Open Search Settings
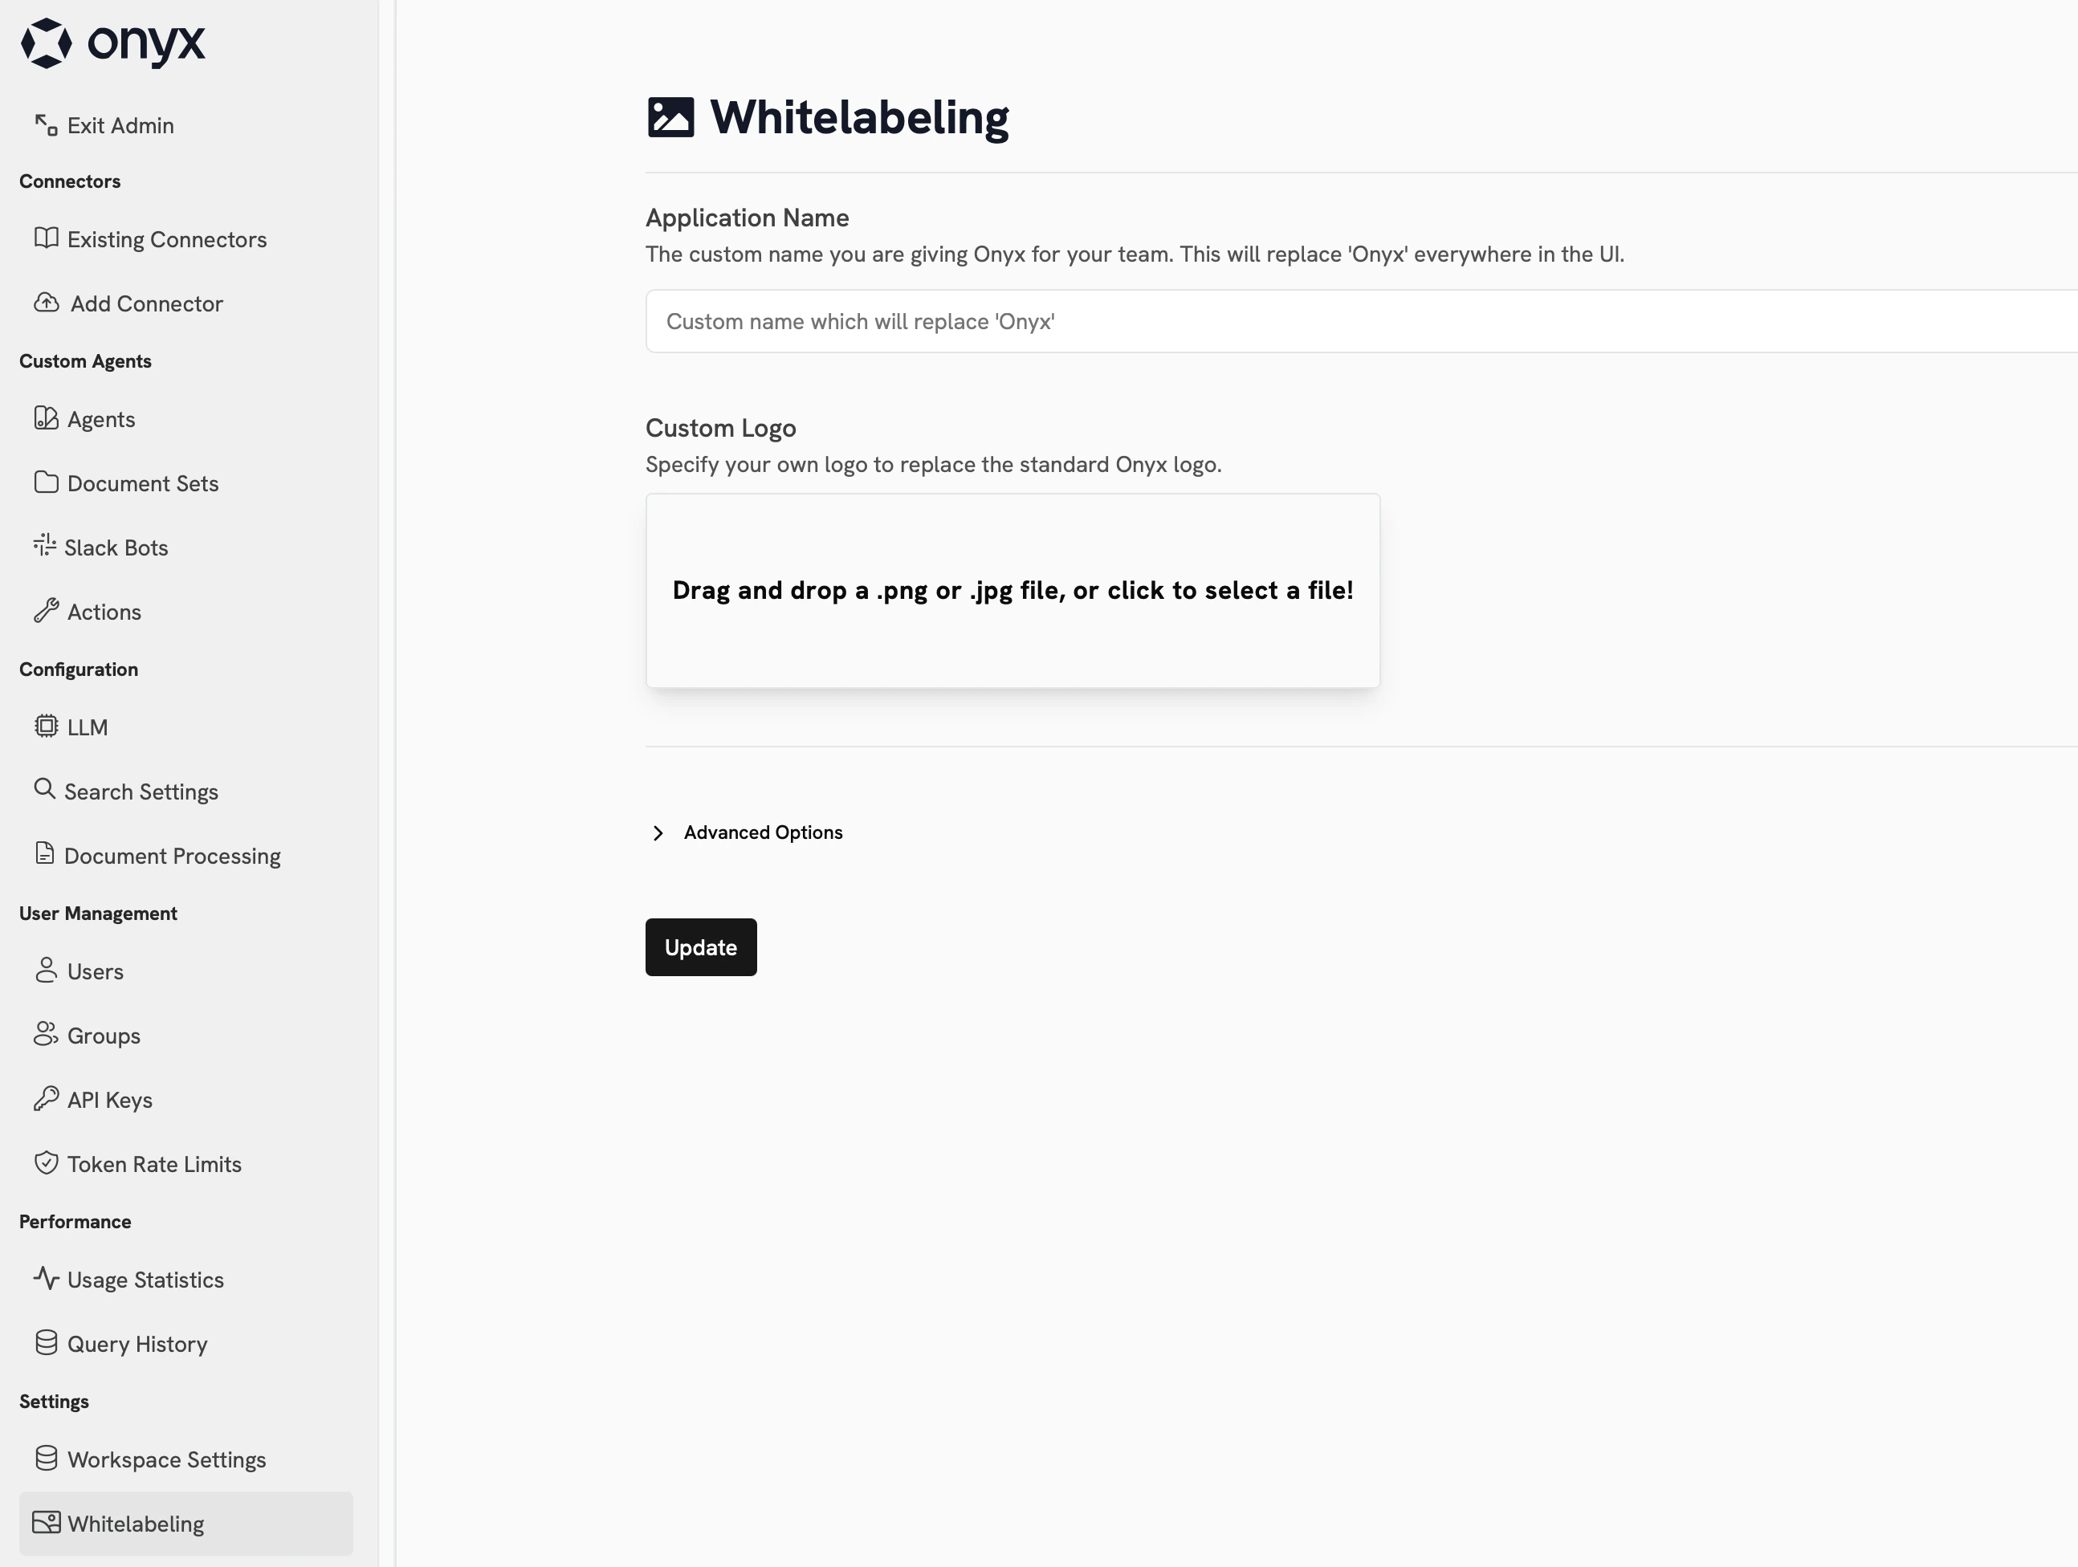Screen dimensions: 2078x1567 tap(141, 791)
